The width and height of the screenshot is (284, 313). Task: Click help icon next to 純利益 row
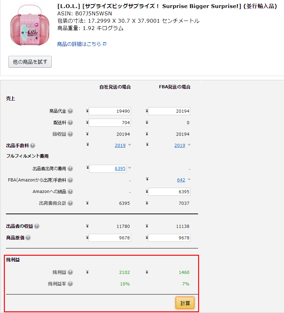[x=70, y=272]
